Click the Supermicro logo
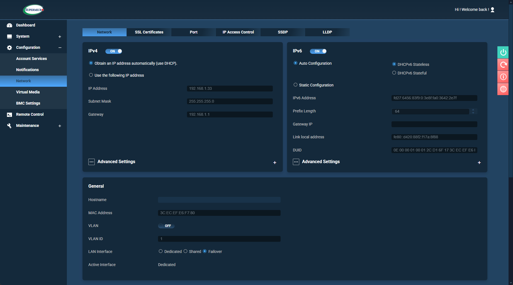The width and height of the screenshot is (513, 285). [x=33, y=10]
